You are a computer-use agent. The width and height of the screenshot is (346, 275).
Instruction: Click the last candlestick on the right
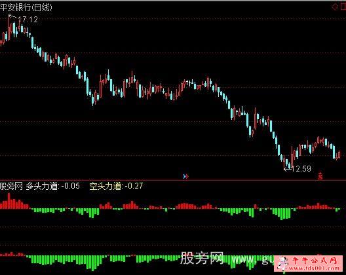[x=339, y=155]
